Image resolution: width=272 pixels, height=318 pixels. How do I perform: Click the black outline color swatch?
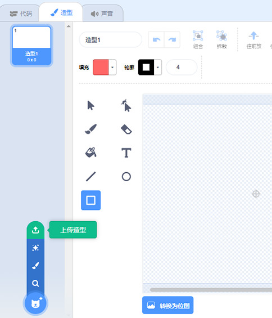pos(146,67)
